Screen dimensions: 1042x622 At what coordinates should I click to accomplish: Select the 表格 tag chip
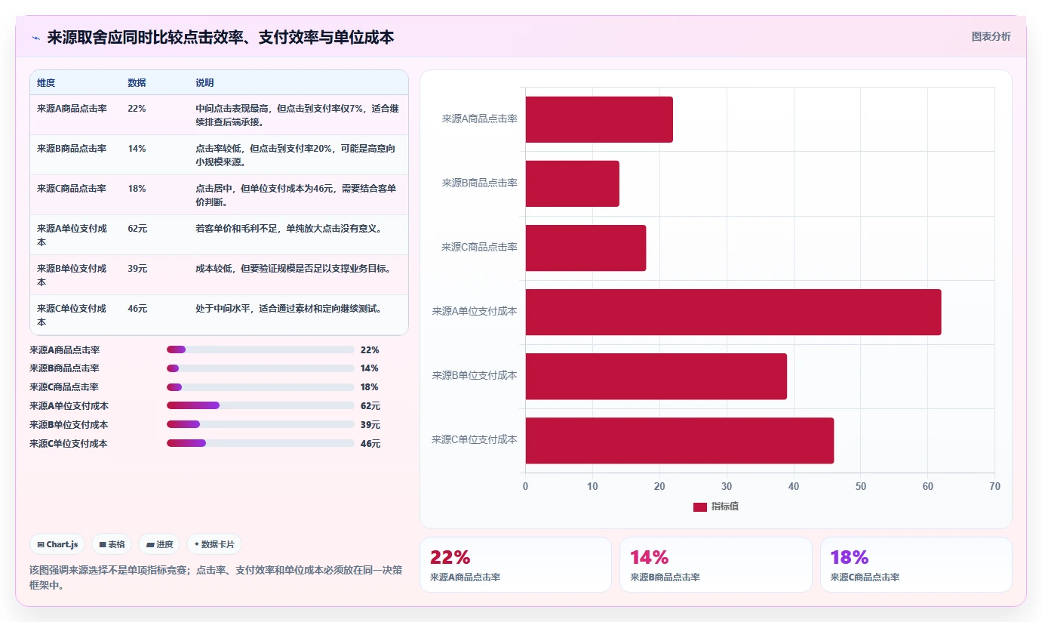pos(112,544)
